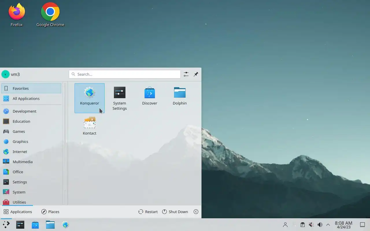The width and height of the screenshot is (370, 231).
Task: Toggle the pin to keep the launcher open
Action: point(196,74)
